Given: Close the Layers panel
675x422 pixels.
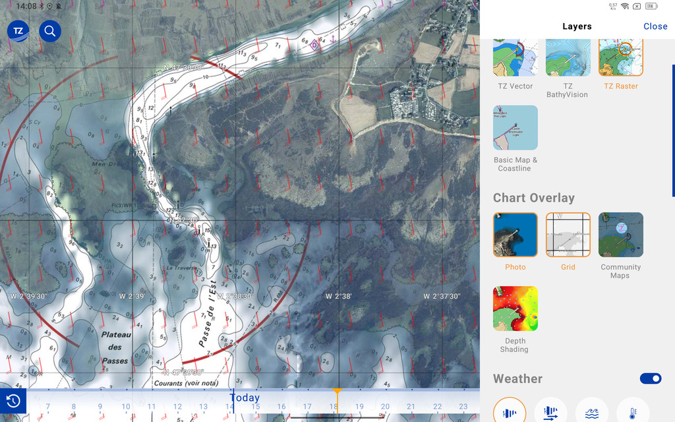Looking at the screenshot, I should click(x=655, y=26).
